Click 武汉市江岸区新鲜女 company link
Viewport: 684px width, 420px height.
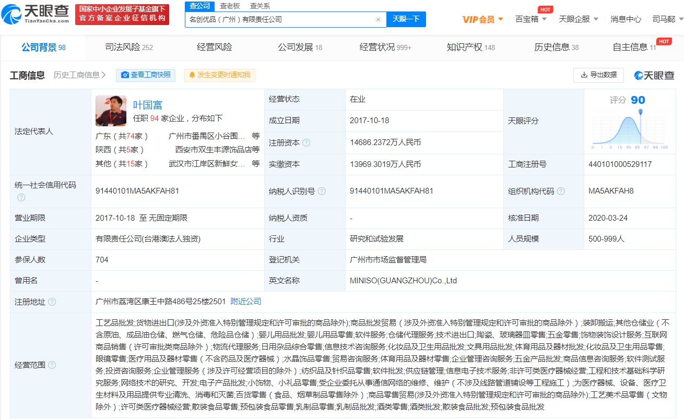207,164
